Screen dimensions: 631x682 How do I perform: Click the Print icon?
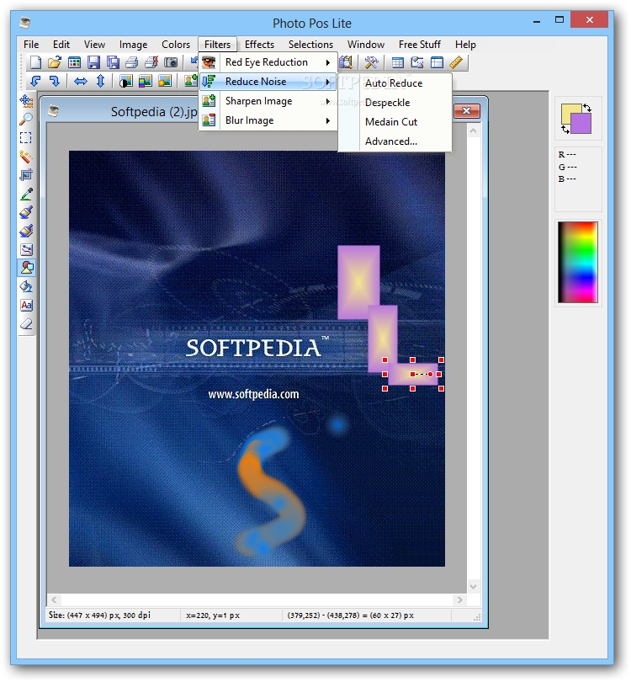(132, 62)
